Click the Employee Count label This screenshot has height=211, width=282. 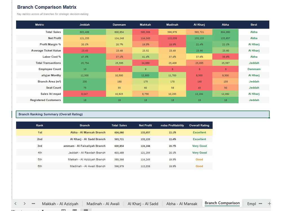50,69
